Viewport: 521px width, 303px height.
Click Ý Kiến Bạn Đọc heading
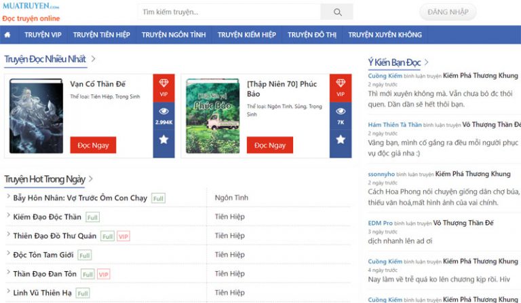click(394, 63)
